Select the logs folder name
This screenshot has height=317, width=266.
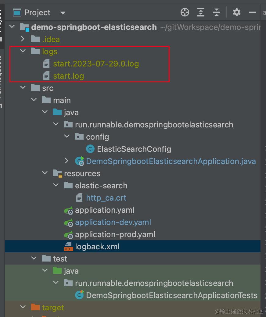pos(50,52)
